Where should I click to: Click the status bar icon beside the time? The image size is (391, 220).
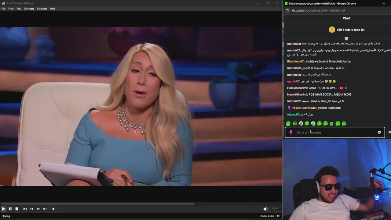pyautogui.click(x=278, y=216)
